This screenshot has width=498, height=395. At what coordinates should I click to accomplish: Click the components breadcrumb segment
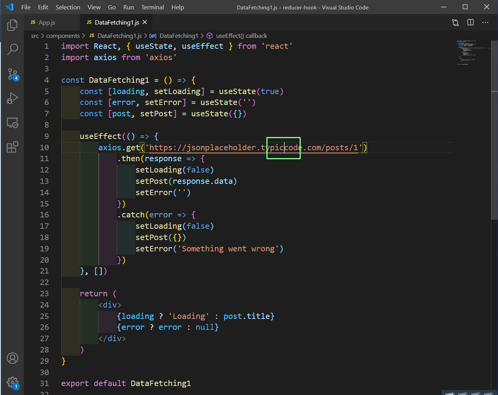coord(63,36)
